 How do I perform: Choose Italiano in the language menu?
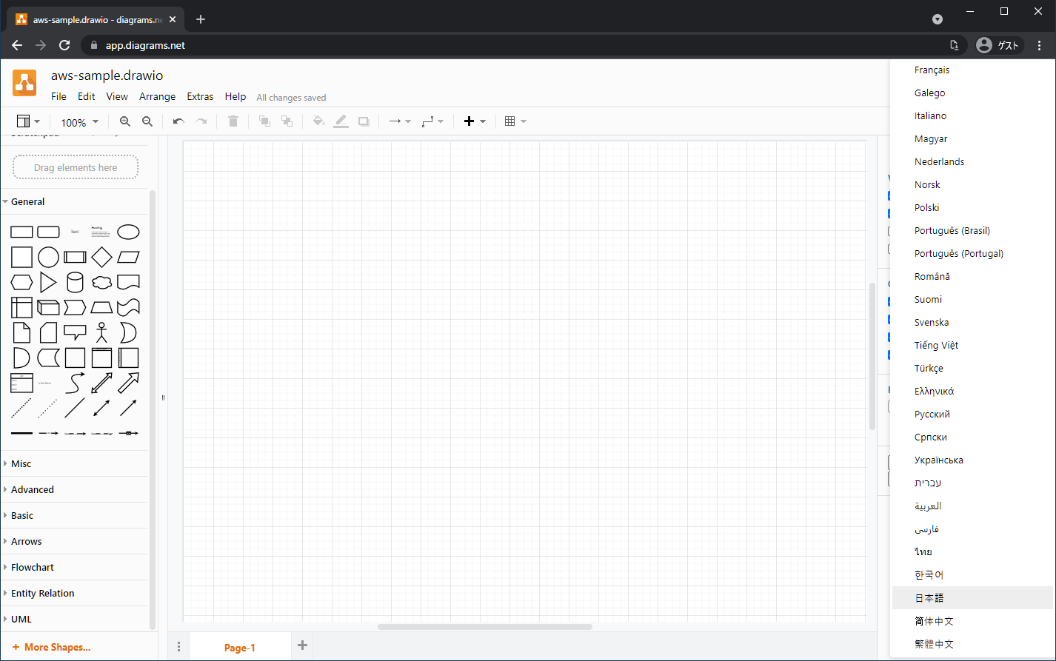pos(930,115)
